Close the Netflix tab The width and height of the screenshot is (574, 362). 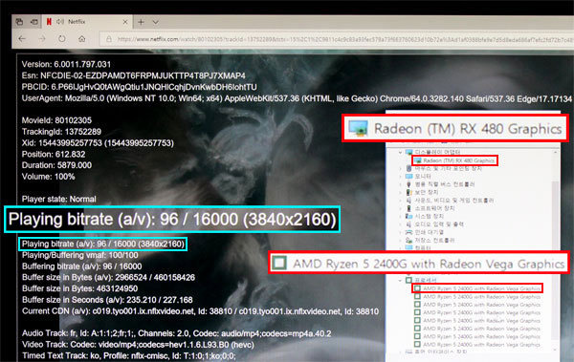point(124,22)
